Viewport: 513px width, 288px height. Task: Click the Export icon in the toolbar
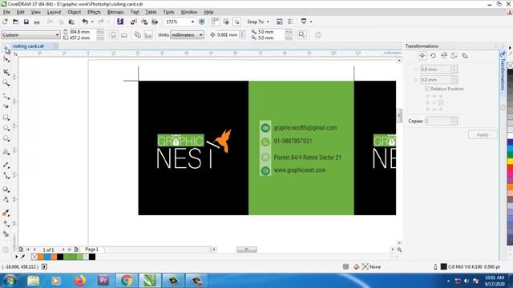pos(144,22)
